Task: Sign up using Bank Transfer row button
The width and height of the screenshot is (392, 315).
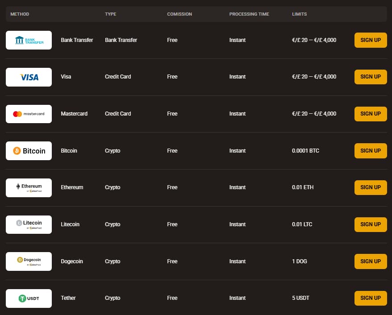Action: click(x=371, y=40)
